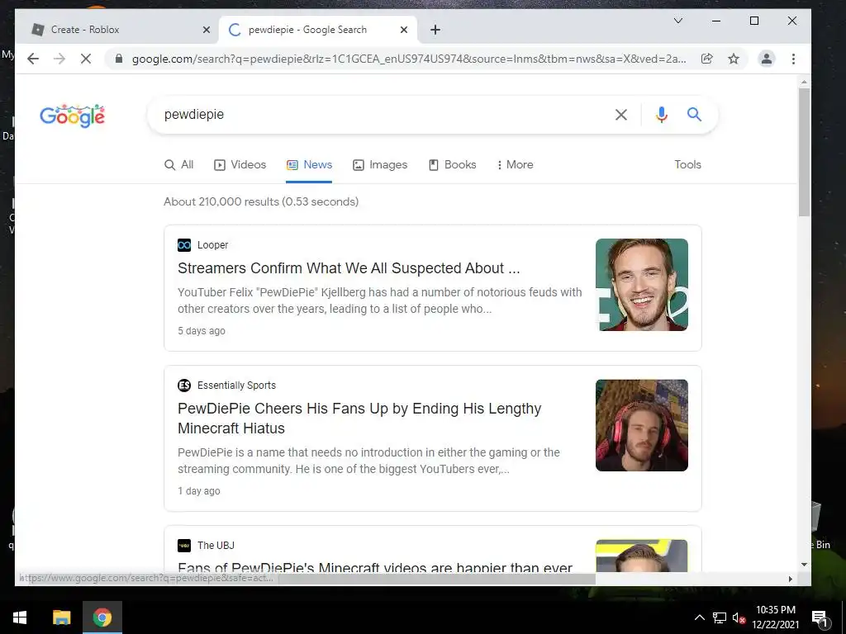Click the Essentially Sports source name

click(x=236, y=386)
